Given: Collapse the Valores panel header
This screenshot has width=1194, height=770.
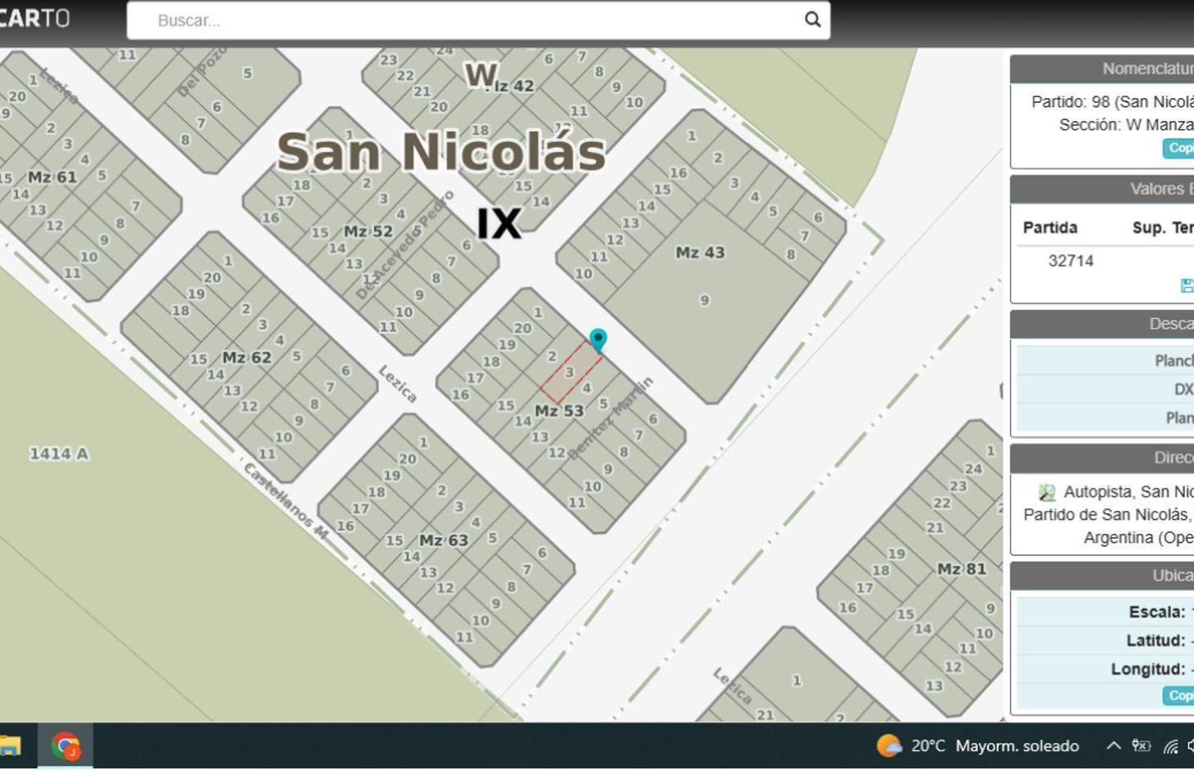Looking at the screenshot, I should (x=1102, y=189).
